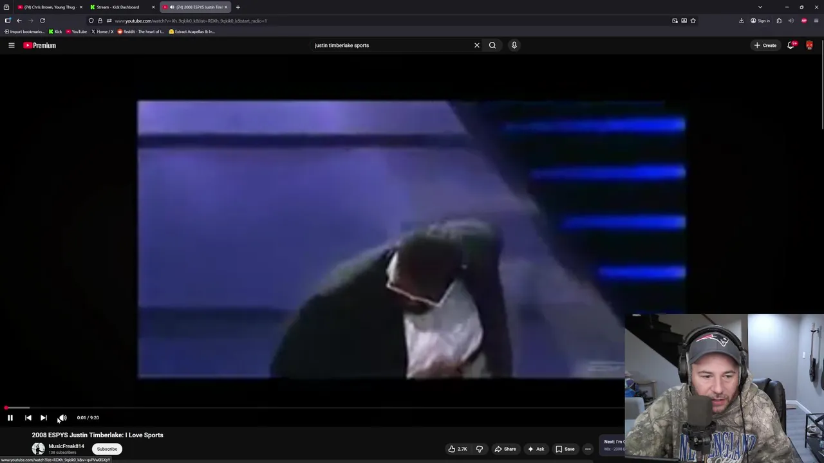824x463 pixels.
Task: Like the video with thumbs up 2.7K
Action: pos(457,449)
